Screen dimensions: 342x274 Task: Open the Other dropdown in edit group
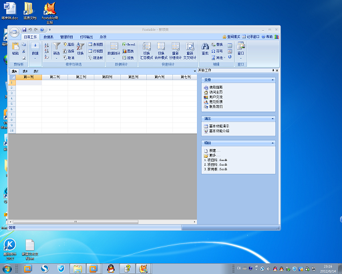tap(218, 58)
